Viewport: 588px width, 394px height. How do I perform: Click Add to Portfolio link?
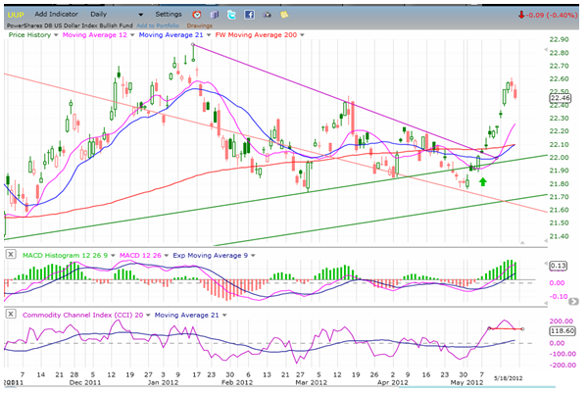pyautogui.click(x=158, y=25)
